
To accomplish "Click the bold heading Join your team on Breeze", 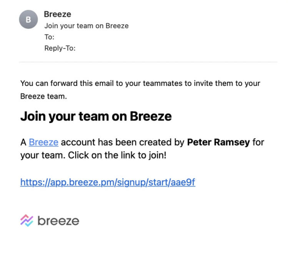I will tap(96, 116).
